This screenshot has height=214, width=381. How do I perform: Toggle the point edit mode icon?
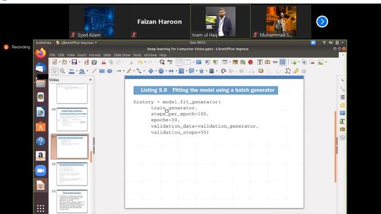click(288, 71)
